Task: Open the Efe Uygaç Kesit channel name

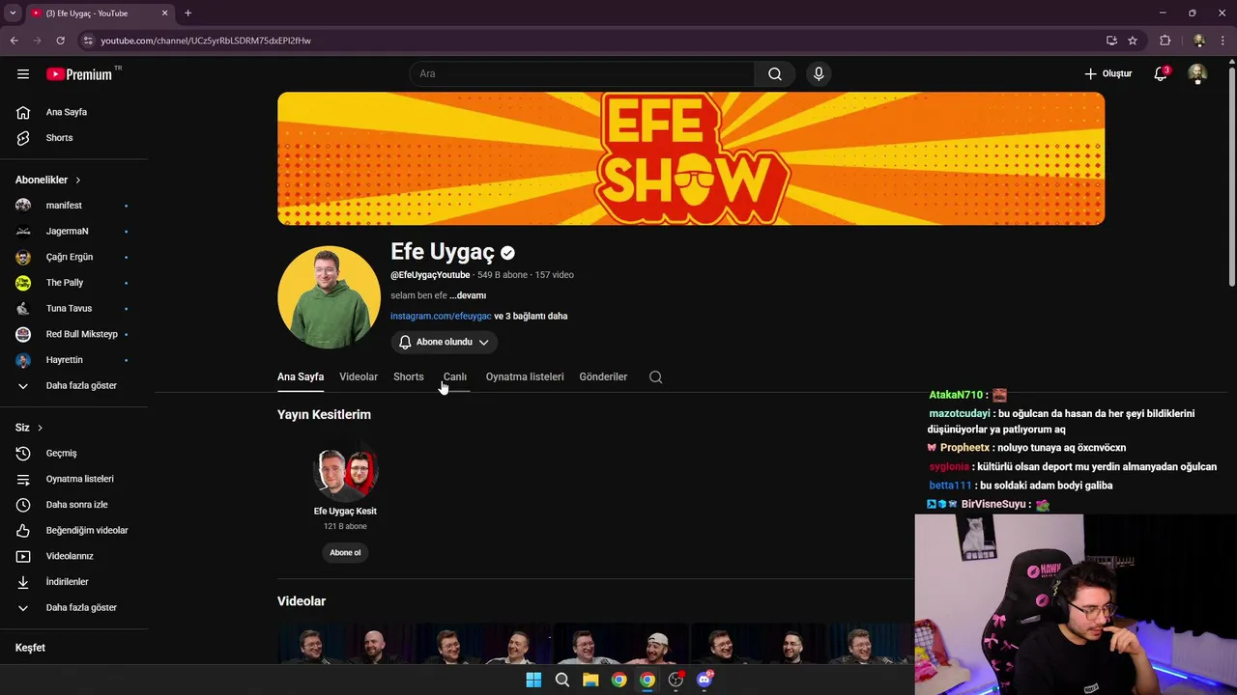Action: tap(345, 511)
